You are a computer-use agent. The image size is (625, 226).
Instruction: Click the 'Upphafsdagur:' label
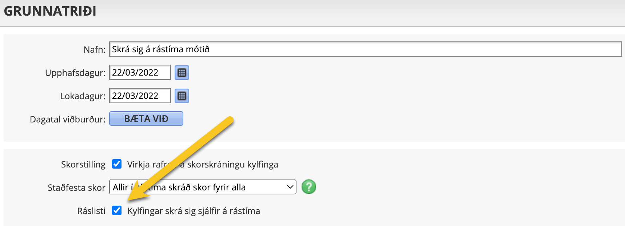[75, 73]
